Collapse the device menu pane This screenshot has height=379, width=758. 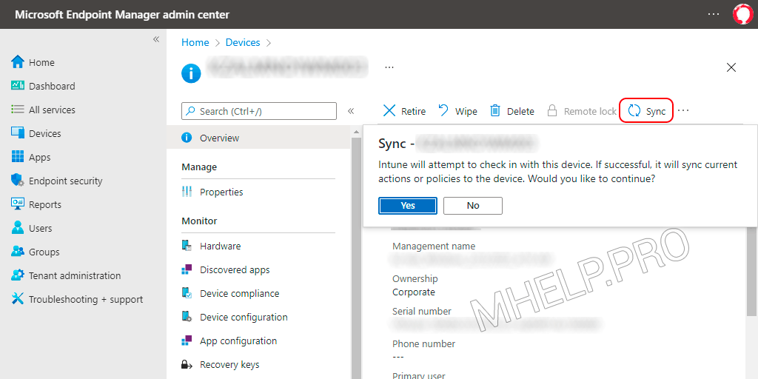pos(351,111)
